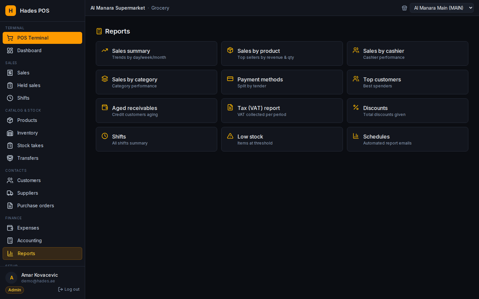Click 'Best spenders' subtitle text
Screen dimensions: 479x299
378,86
